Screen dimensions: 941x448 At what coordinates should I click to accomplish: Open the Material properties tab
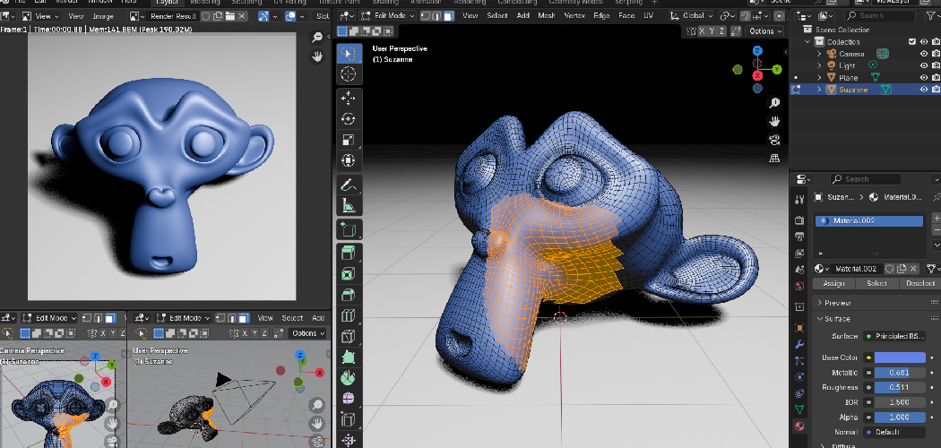[x=799, y=426]
